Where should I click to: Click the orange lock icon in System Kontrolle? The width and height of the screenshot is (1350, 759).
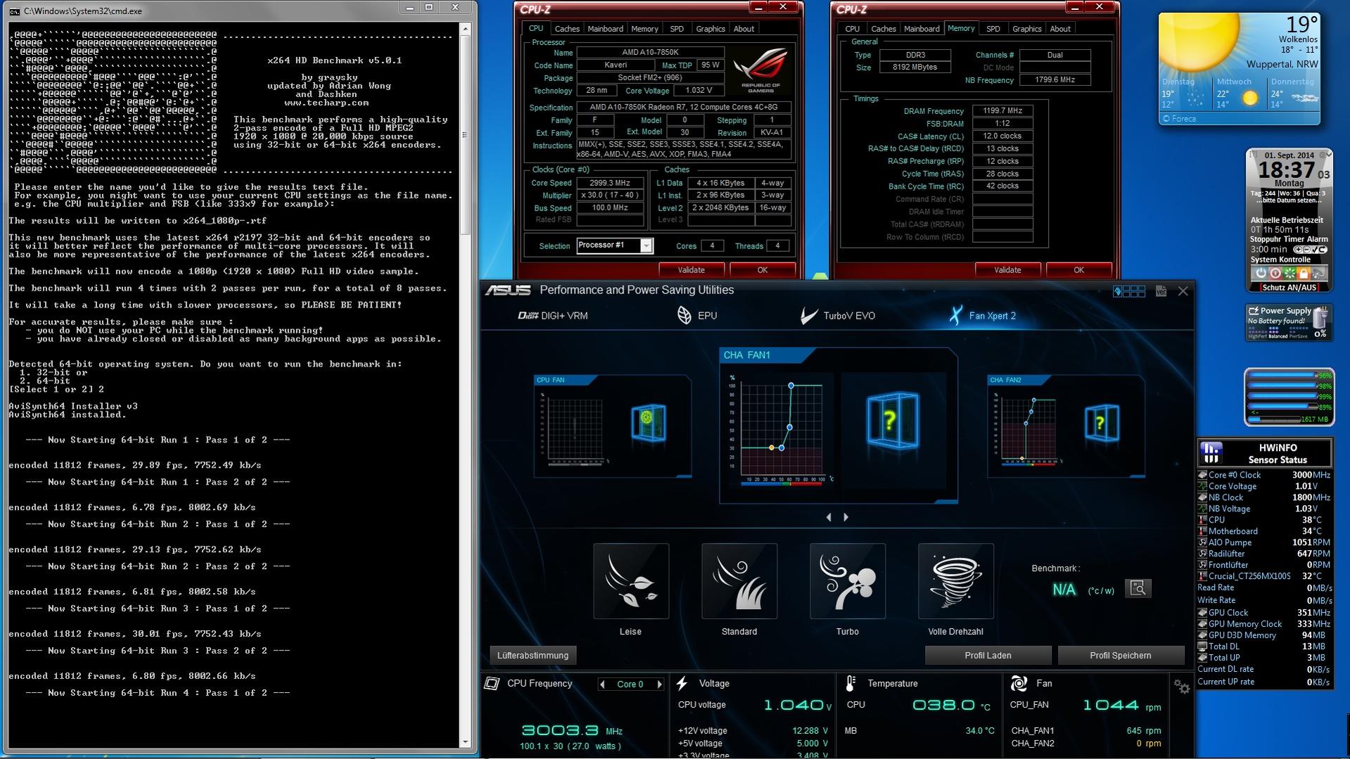click(1303, 273)
